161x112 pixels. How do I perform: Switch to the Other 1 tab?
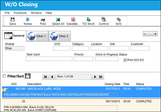click(37, 36)
